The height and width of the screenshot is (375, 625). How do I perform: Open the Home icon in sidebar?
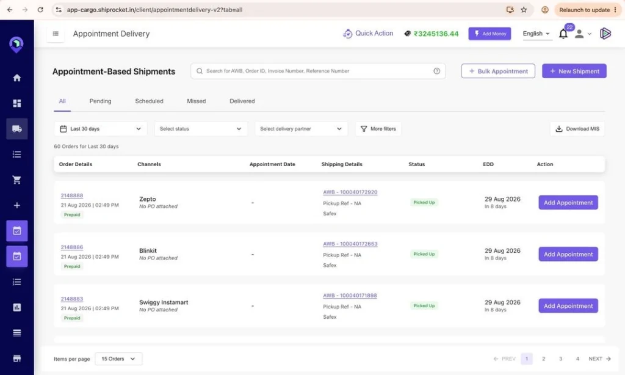[16, 78]
